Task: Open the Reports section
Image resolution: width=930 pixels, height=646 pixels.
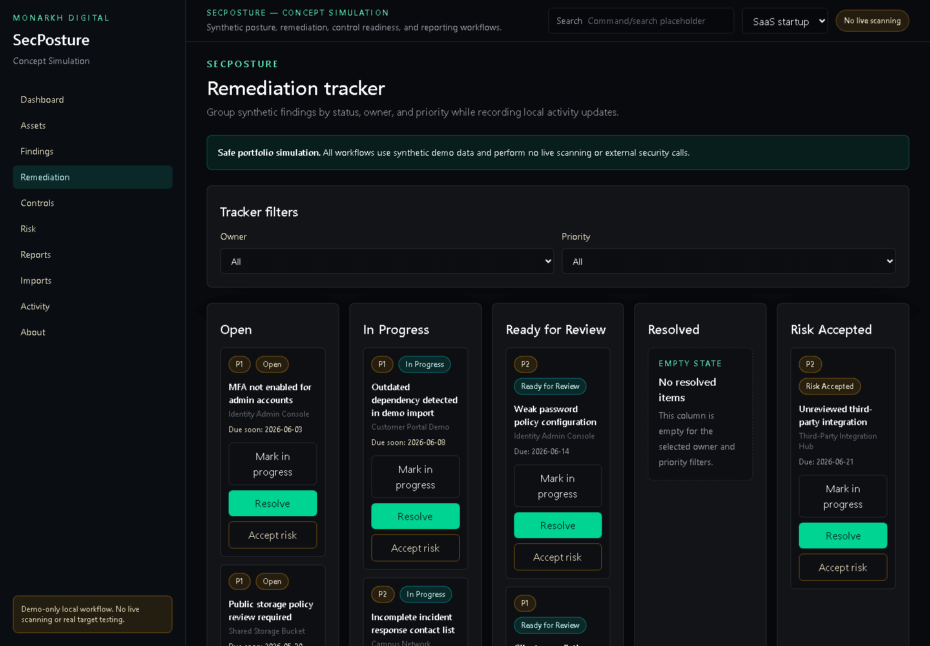Action: [92, 255]
